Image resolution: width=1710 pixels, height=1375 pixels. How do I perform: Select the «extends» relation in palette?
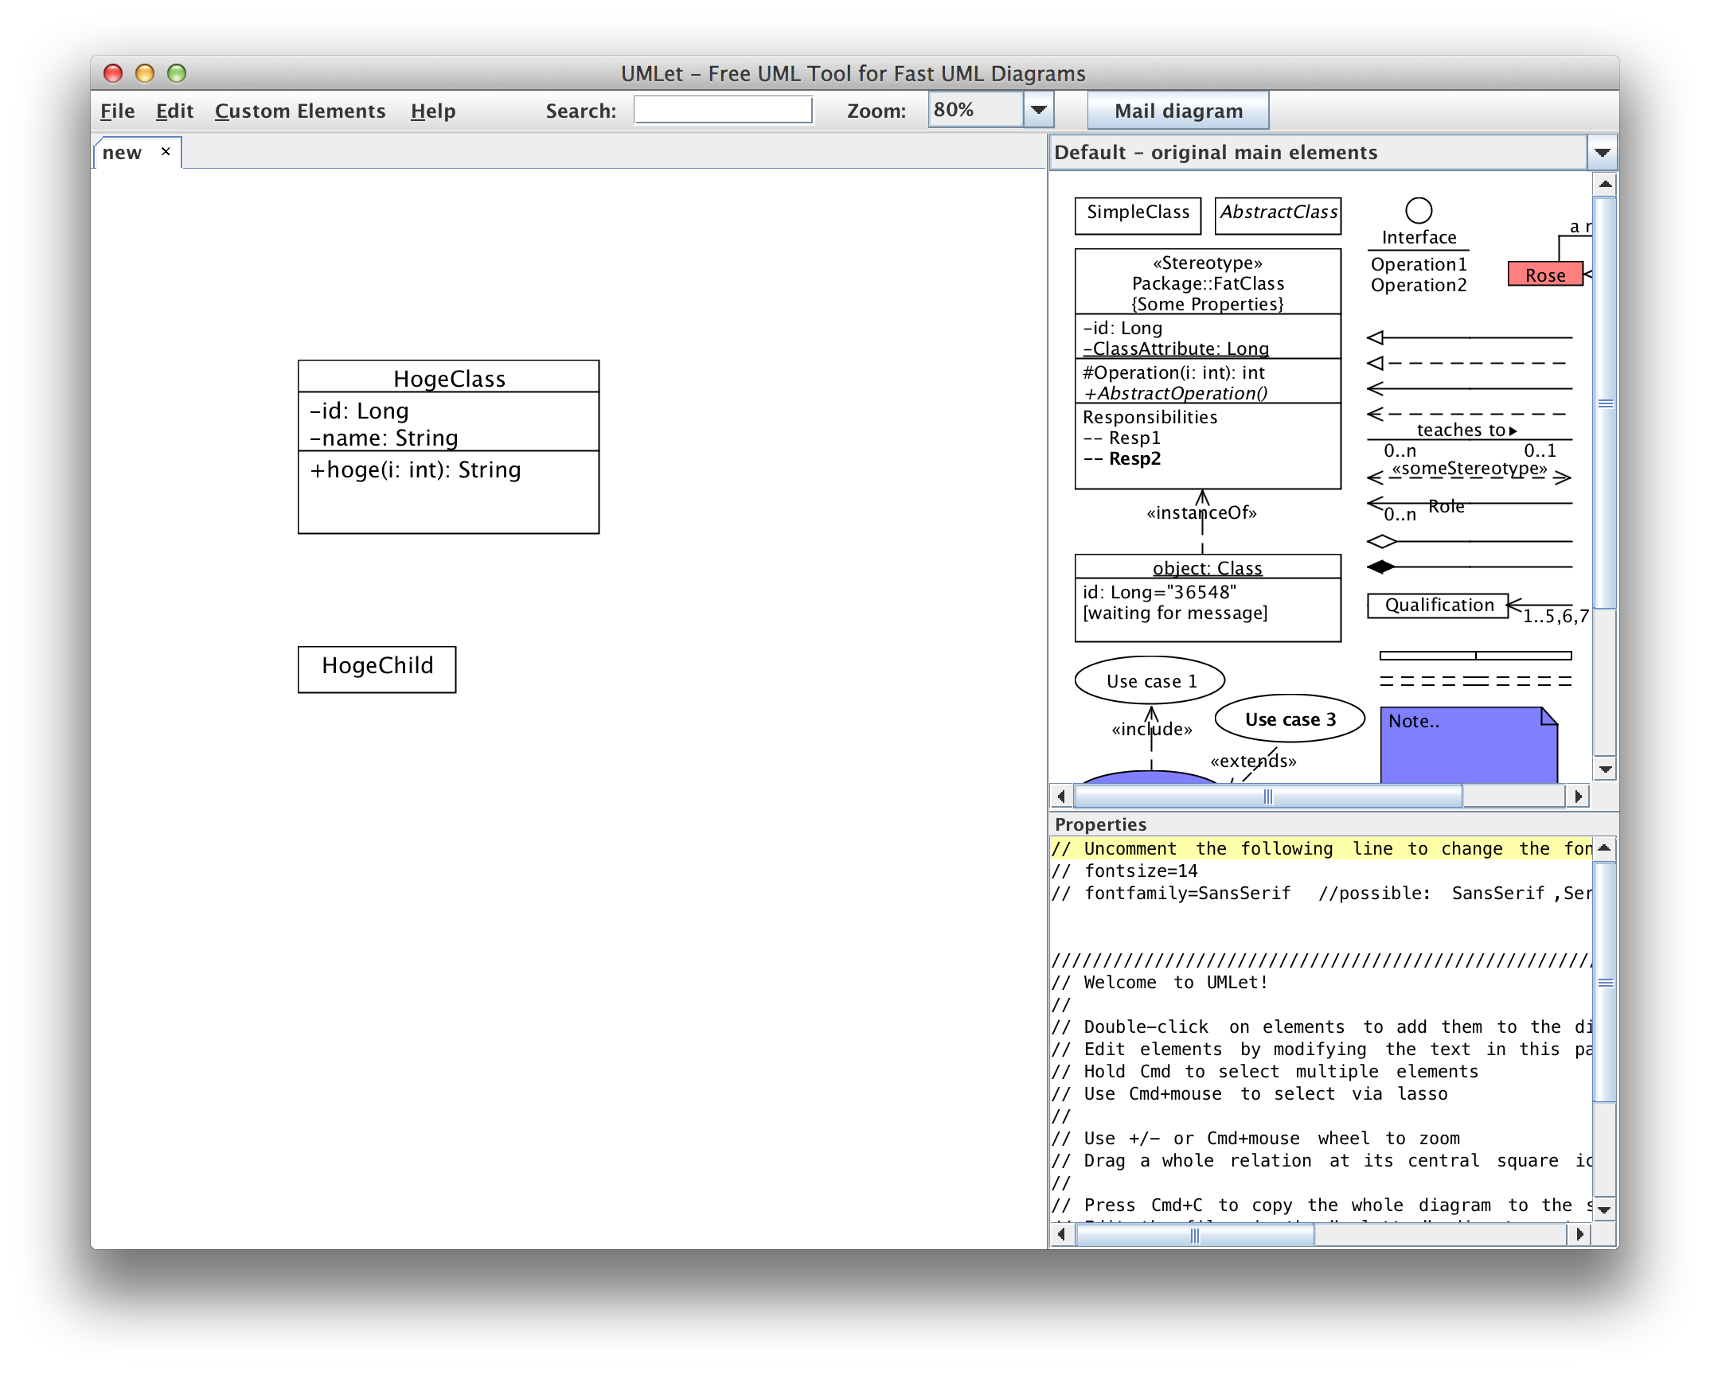(x=1253, y=762)
